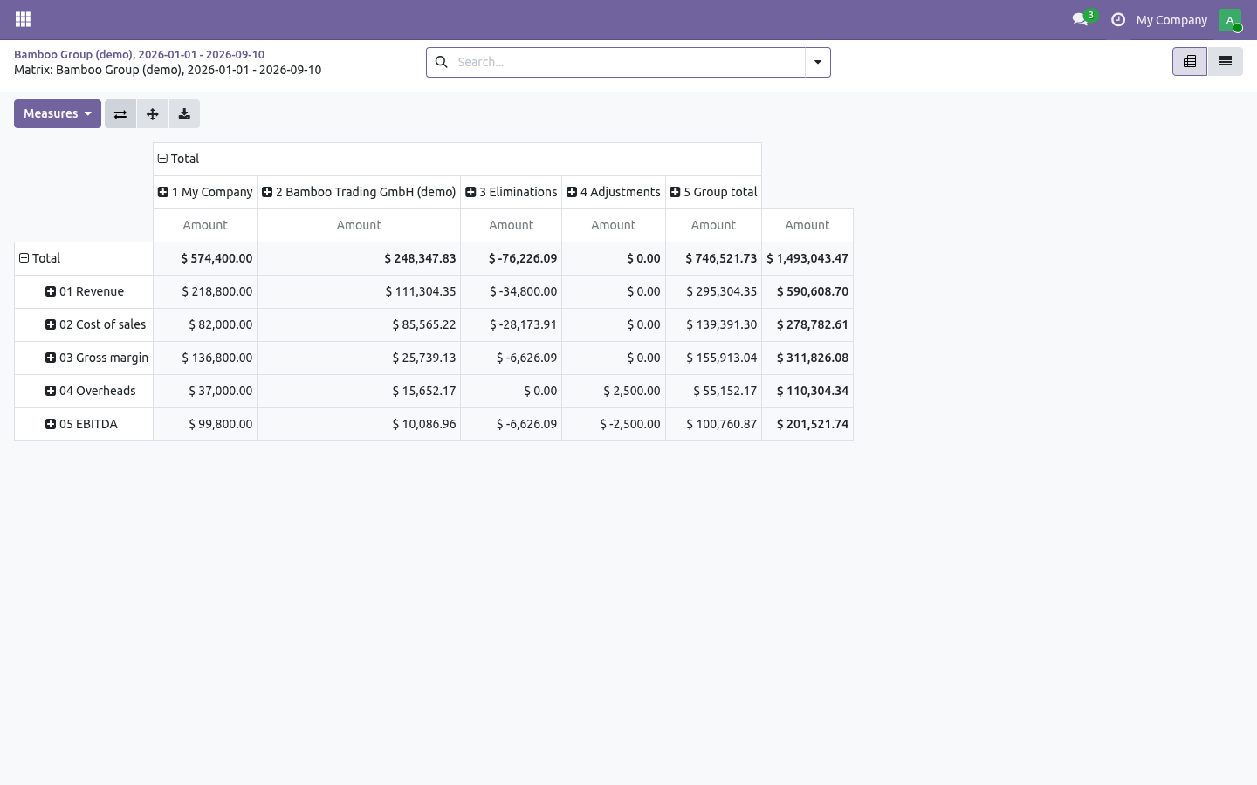The image size is (1257, 785).
Task: Sort by the rightmost total Amount header
Action: (x=807, y=225)
